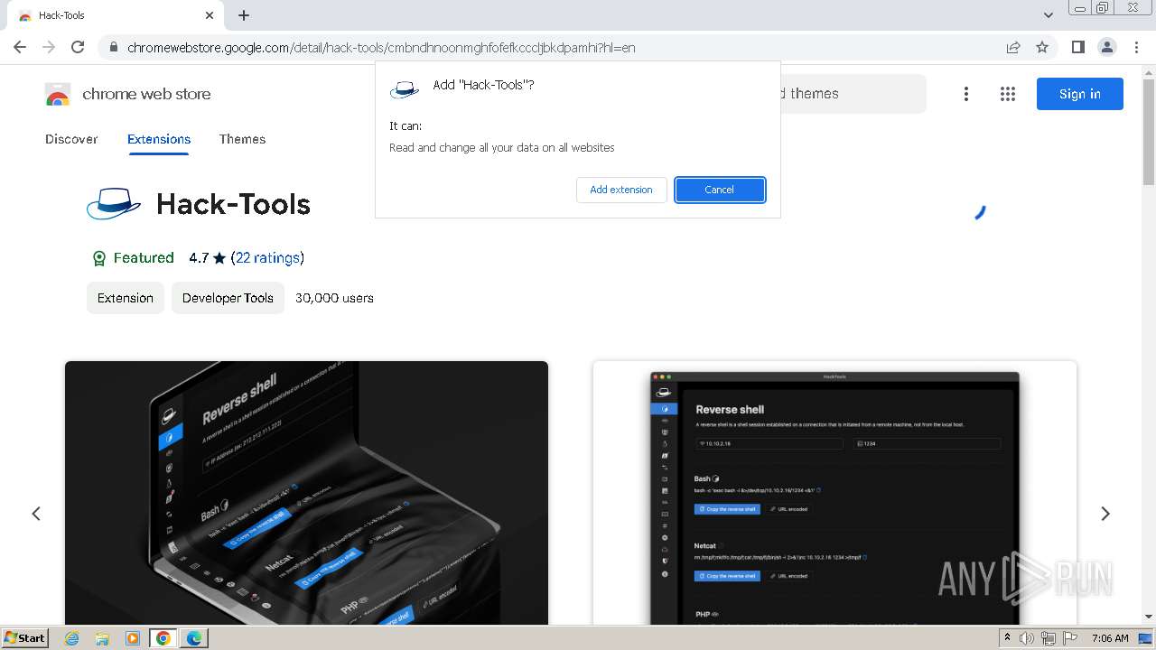This screenshot has height=650, width=1156.
Task: Click the network tray icon
Action: point(1048,638)
